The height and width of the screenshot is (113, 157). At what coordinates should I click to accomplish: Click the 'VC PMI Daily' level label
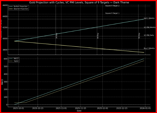tap(149, 35)
